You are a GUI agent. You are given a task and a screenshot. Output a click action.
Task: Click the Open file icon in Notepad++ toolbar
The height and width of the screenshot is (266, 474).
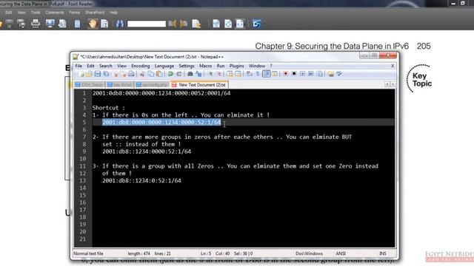(89, 74)
